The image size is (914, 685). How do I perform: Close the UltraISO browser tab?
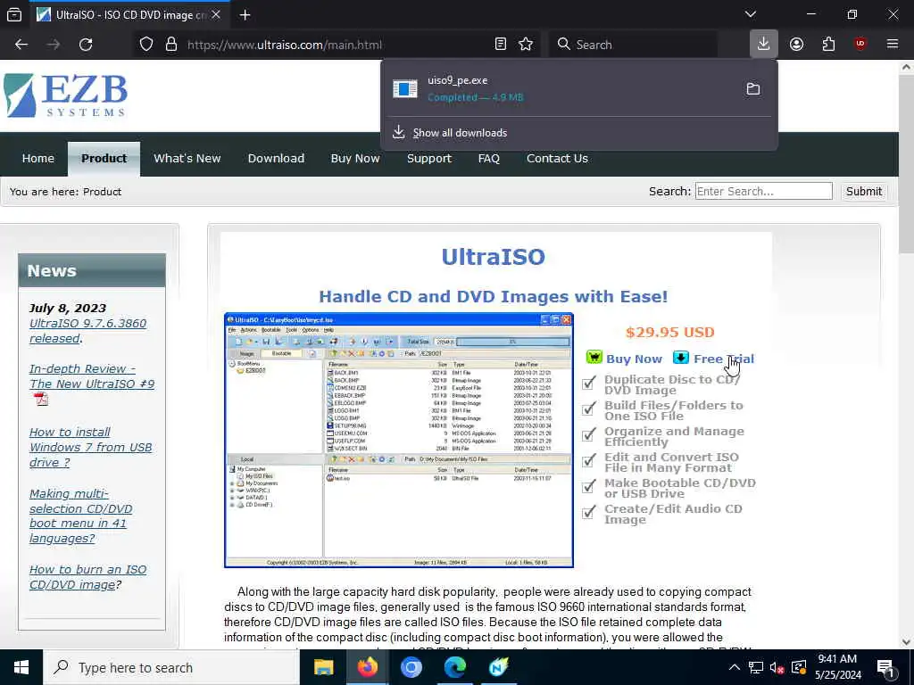(216, 15)
